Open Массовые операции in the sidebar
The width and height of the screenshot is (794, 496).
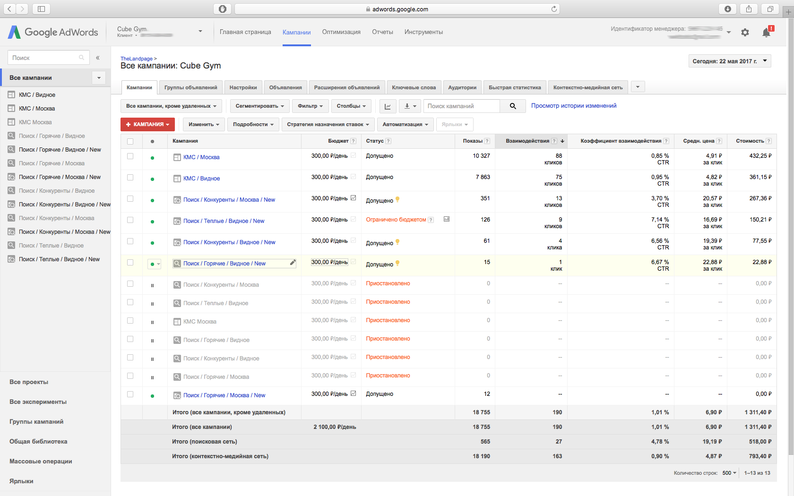(x=41, y=462)
